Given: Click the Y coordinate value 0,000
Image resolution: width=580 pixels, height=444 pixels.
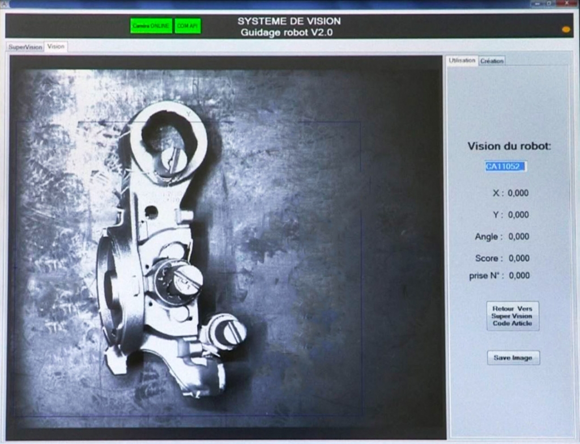Looking at the screenshot, I should click(518, 214).
